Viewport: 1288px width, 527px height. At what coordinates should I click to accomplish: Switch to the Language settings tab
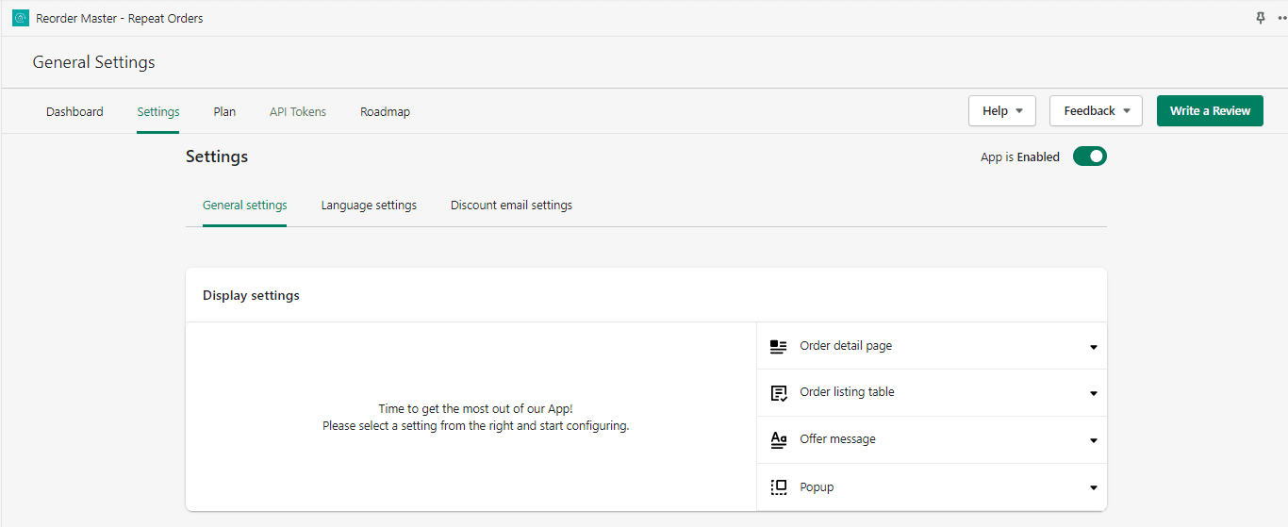pos(369,206)
